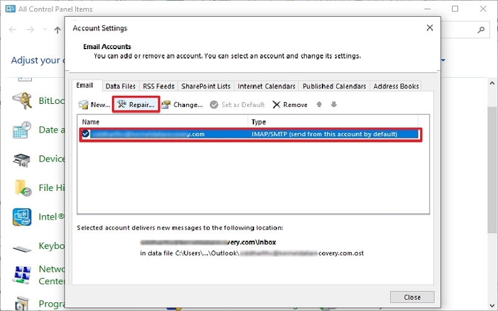This screenshot has width=498, height=311.
Task: Open the Published Calendars tab
Action: (x=334, y=86)
